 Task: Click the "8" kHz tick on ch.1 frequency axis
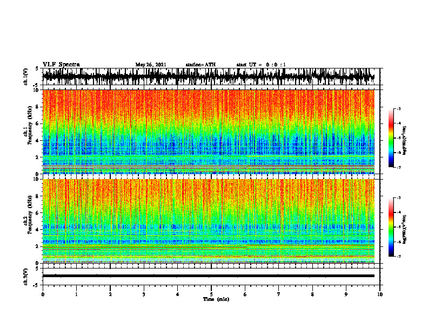click(x=37, y=107)
